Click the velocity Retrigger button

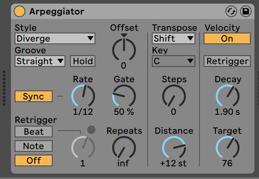(227, 61)
